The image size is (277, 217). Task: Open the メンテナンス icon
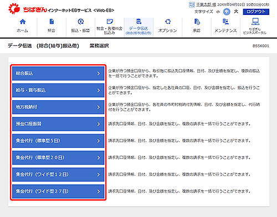(x=225, y=22)
